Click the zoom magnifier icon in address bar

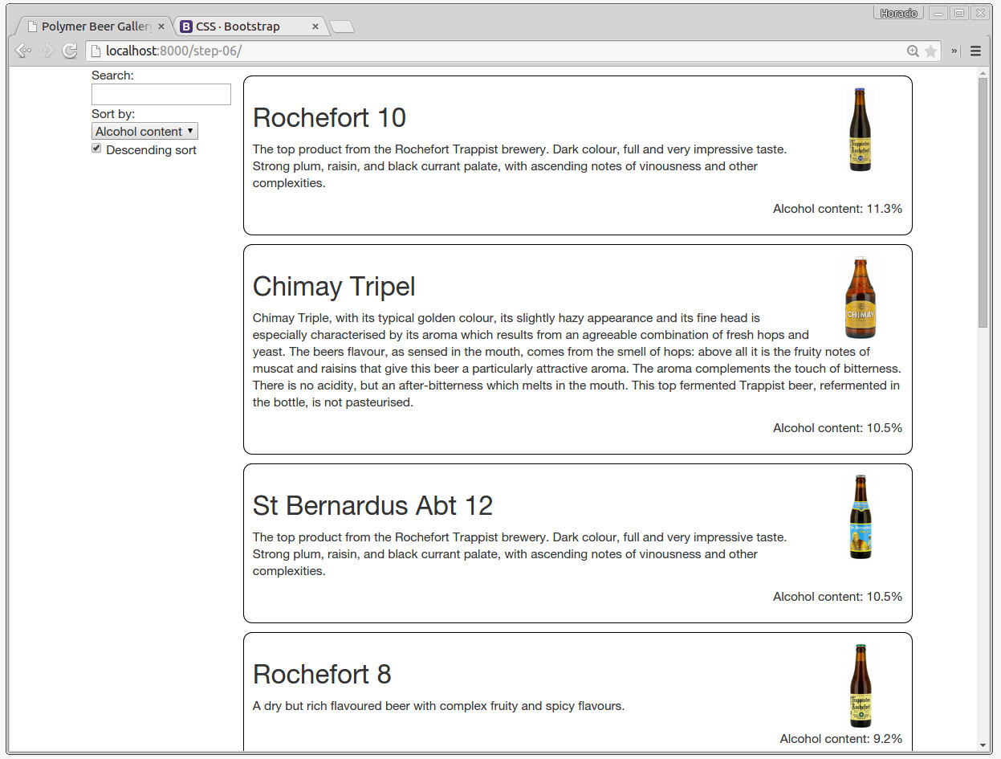coord(913,51)
